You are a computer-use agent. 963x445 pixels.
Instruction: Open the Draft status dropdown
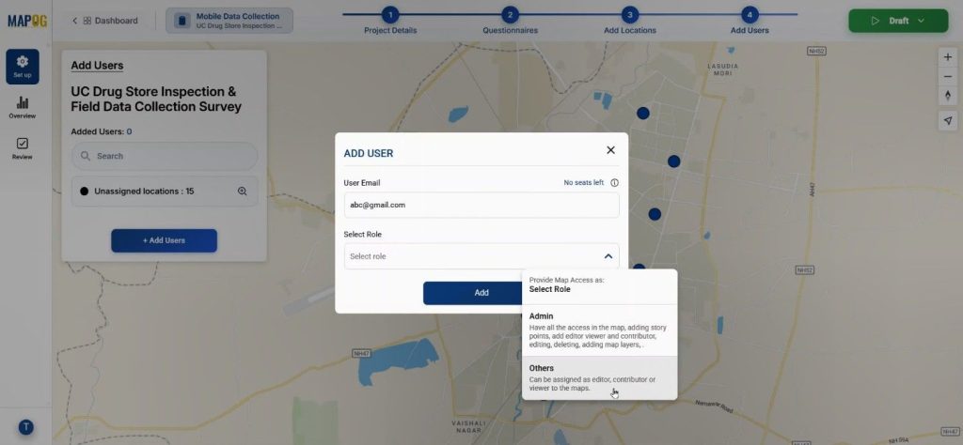click(897, 21)
